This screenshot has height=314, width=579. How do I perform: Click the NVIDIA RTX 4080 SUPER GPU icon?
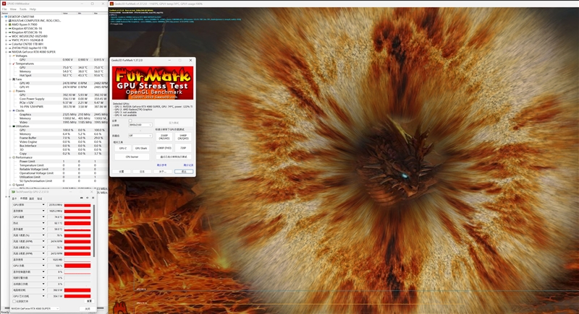[x=10, y=52]
